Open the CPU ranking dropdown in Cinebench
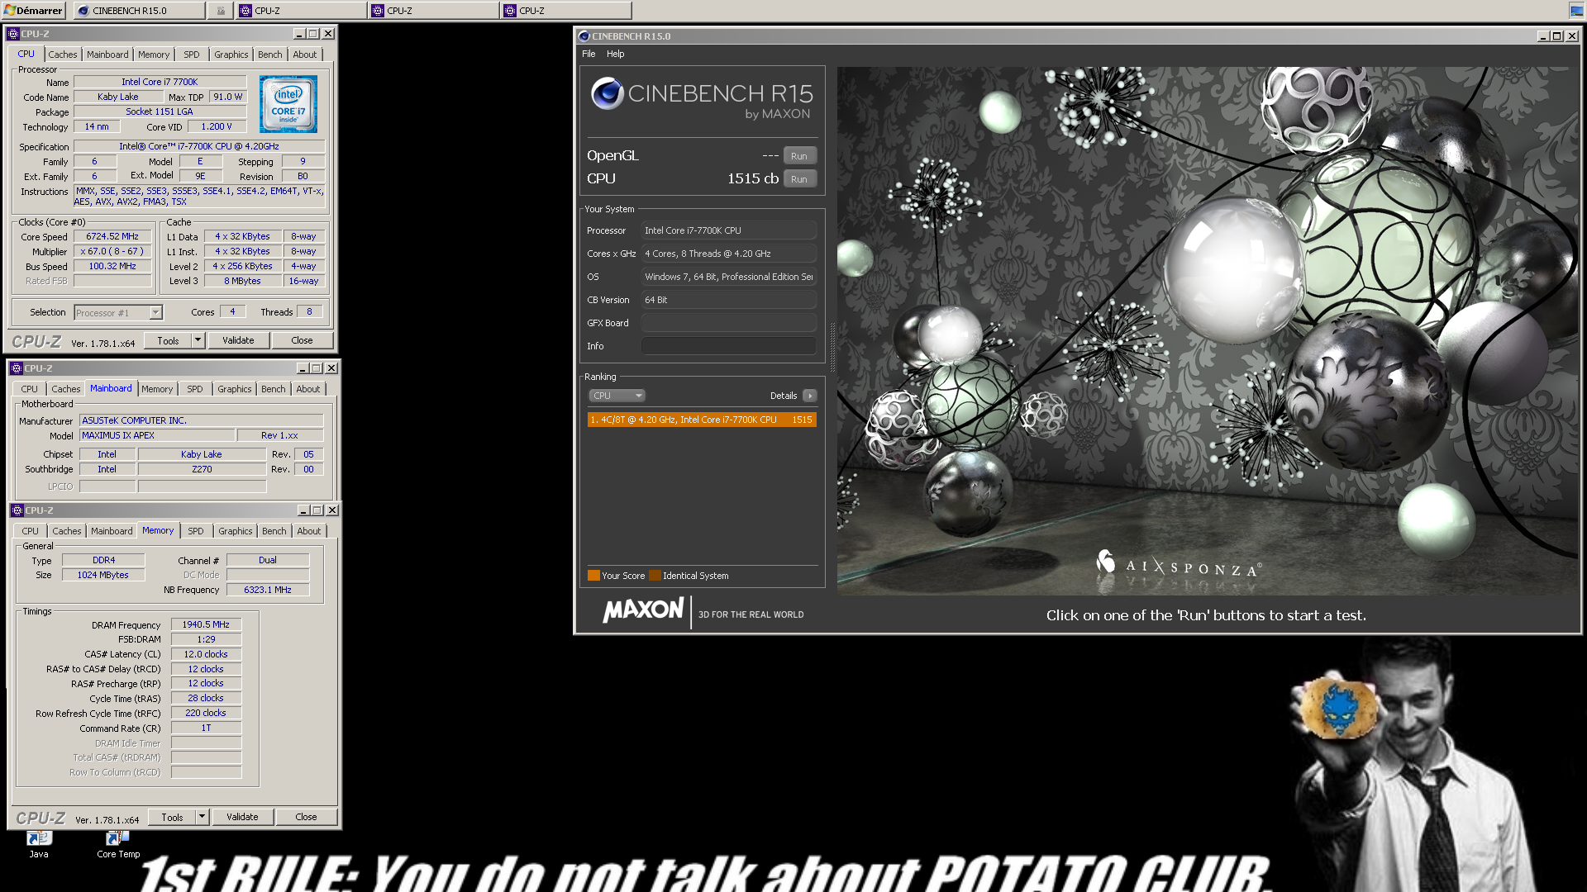 click(x=617, y=396)
